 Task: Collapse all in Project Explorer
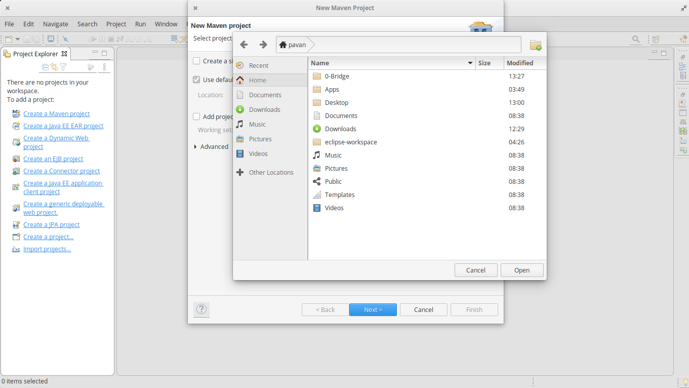46,67
